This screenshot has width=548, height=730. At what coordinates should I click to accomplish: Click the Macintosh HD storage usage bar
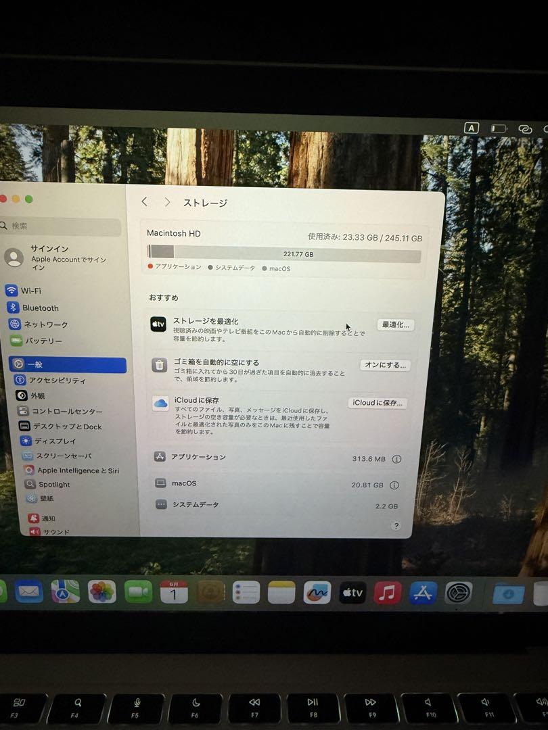[284, 253]
